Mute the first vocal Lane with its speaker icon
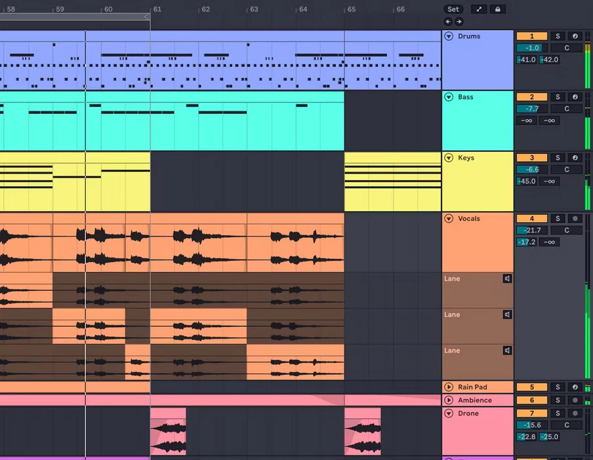593x460 pixels. pyautogui.click(x=507, y=278)
